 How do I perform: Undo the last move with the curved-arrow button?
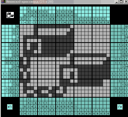coord(10,107)
